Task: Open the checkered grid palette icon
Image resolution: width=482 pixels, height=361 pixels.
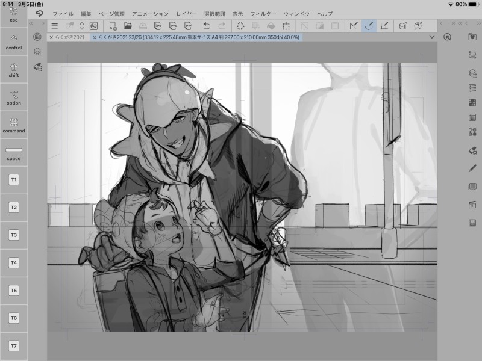Action: (x=472, y=102)
